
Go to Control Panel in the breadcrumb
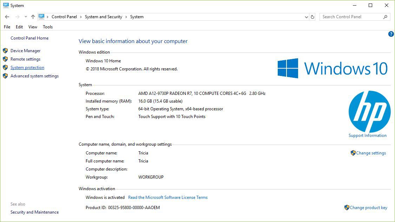coord(64,17)
